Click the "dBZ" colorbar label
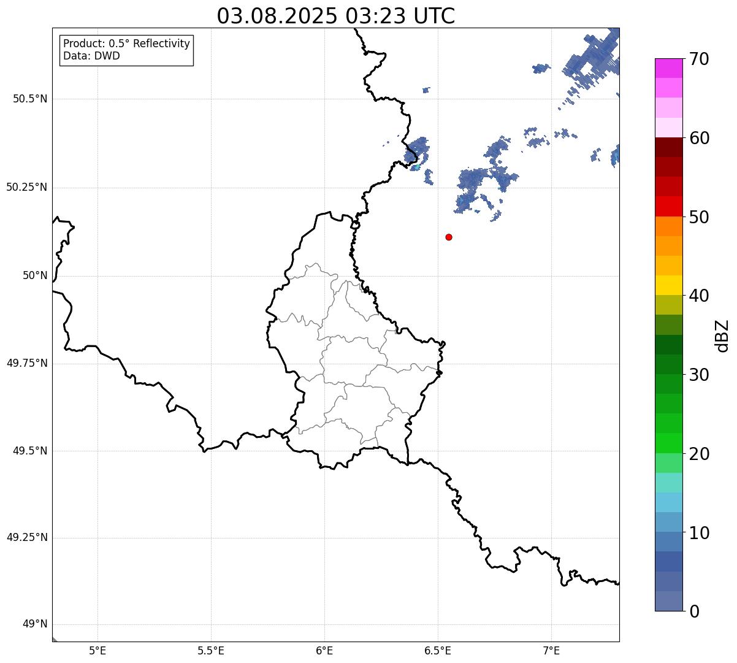Image resolution: width=737 pixels, height=663 pixels. [x=722, y=335]
